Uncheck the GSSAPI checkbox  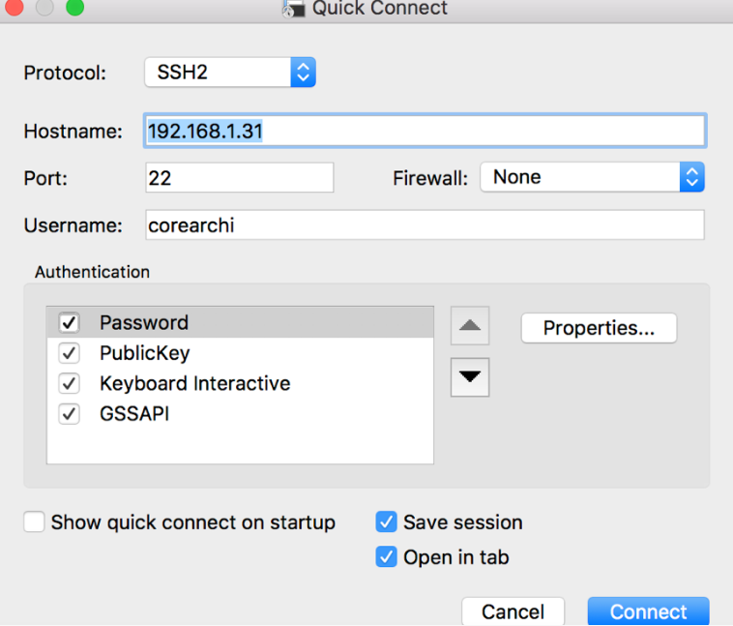pyautogui.click(x=70, y=414)
